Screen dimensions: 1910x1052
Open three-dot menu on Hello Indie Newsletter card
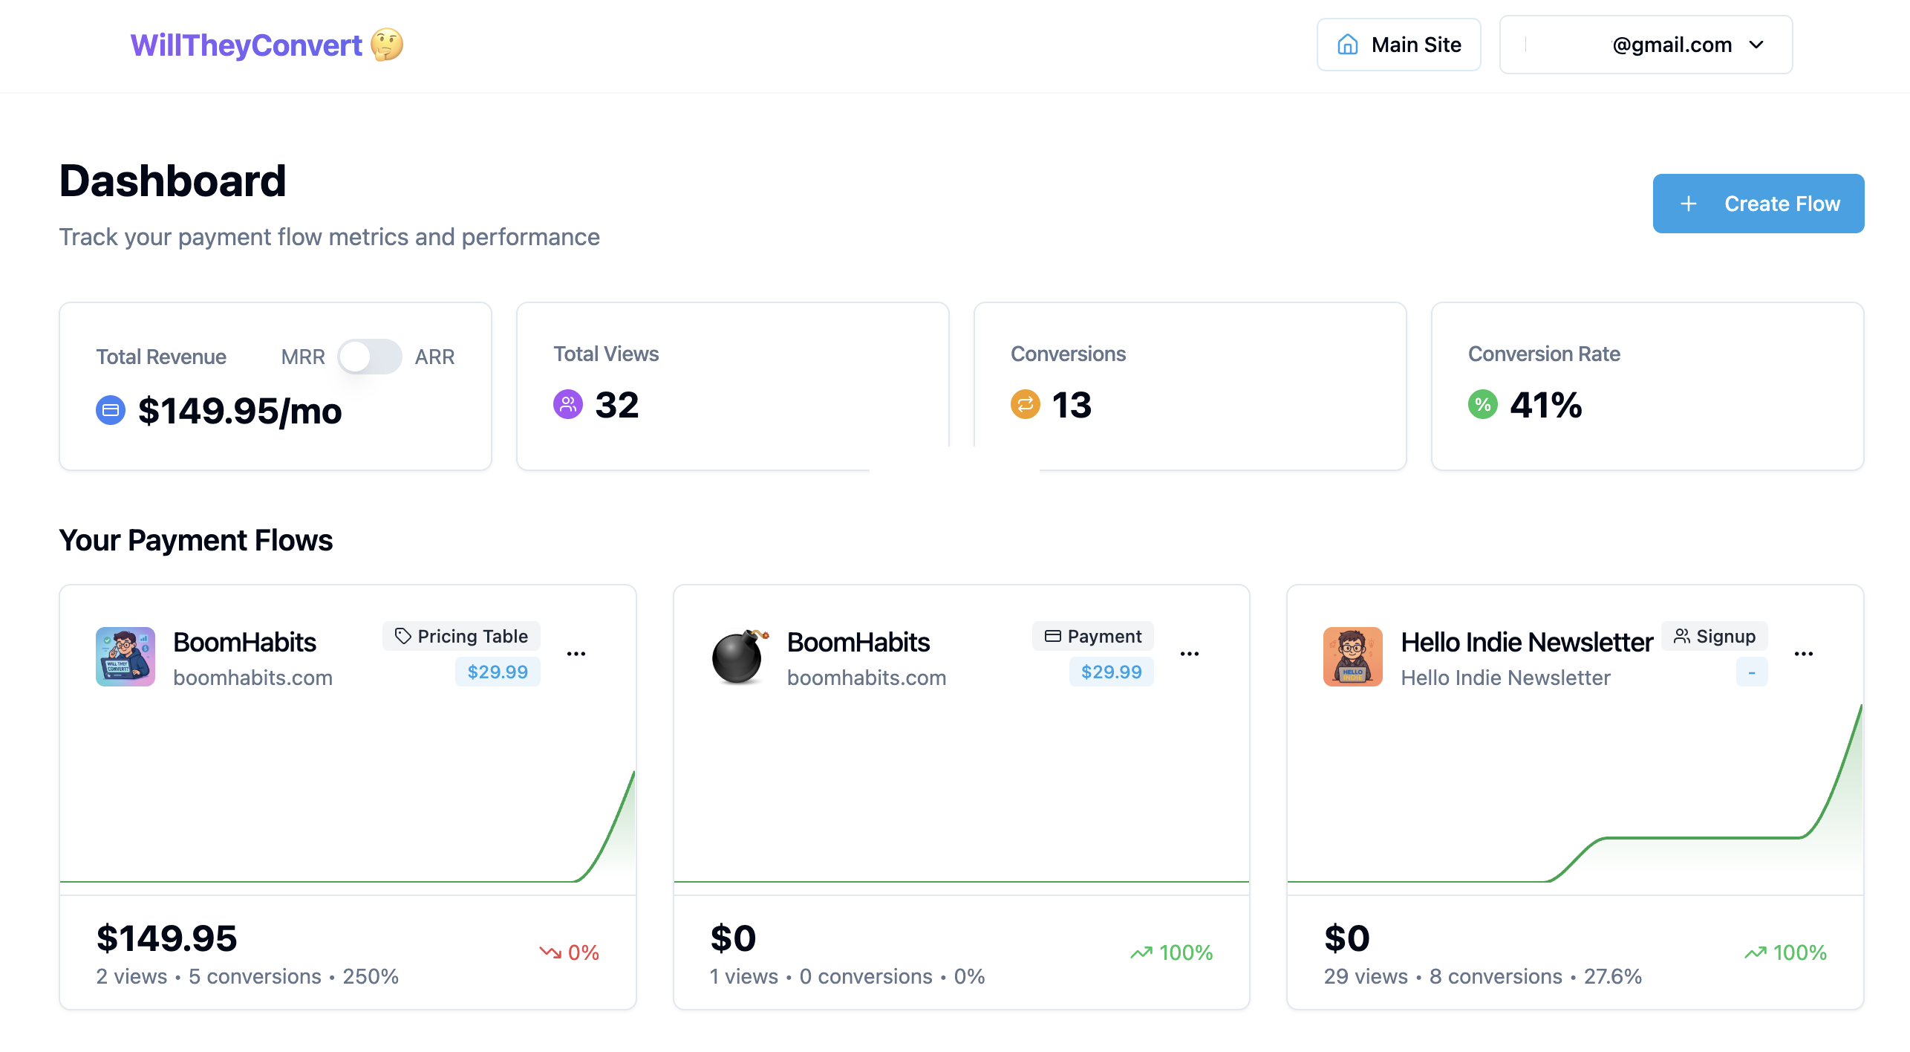tap(1804, 654)
